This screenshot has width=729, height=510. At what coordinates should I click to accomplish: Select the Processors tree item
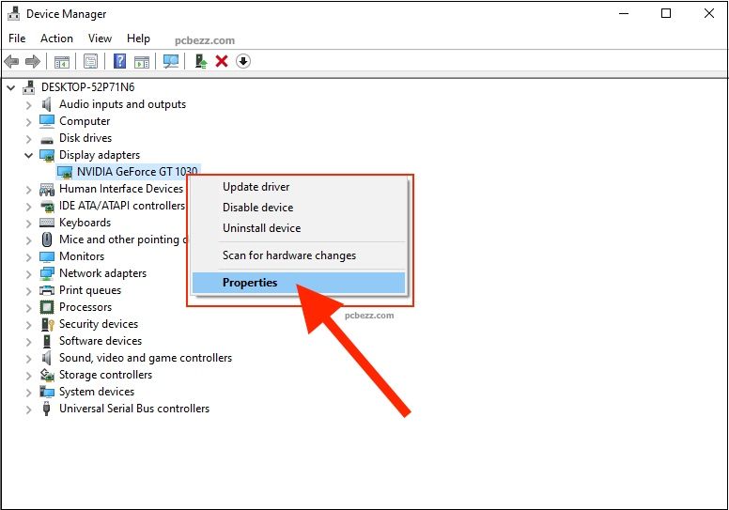85,307
